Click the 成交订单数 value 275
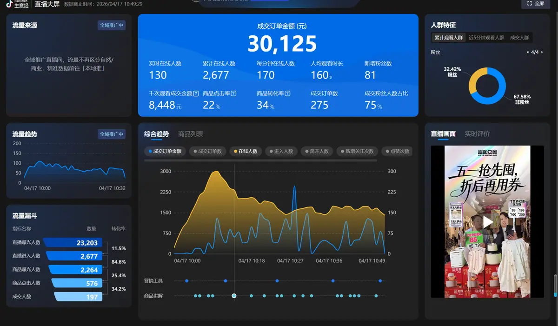The height and width of the screenshot is (326, 558). pyautogui.click(x=319, y=105)
